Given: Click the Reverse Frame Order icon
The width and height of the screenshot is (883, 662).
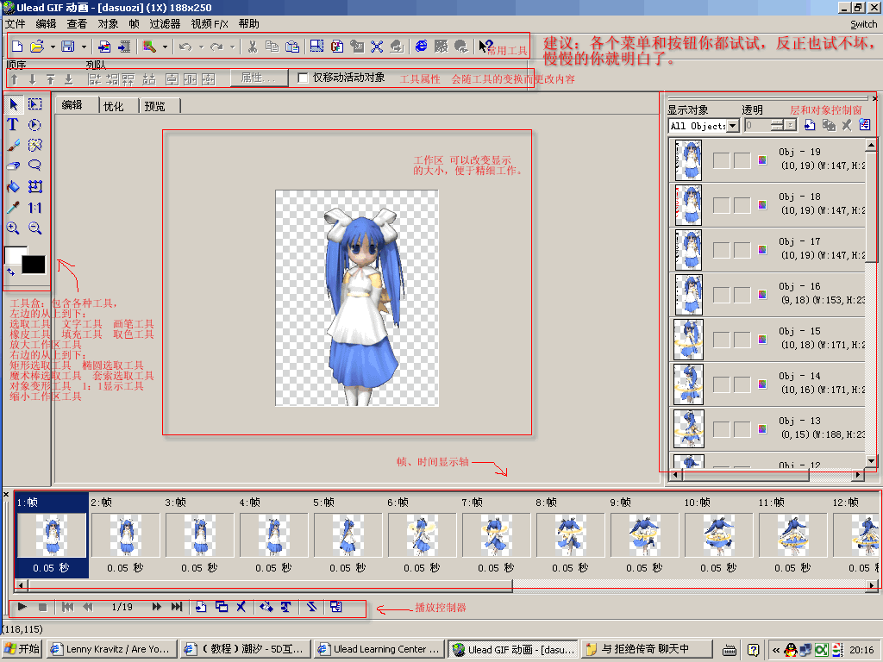Looking at the screenshot, I should click(x=311, y=607).
